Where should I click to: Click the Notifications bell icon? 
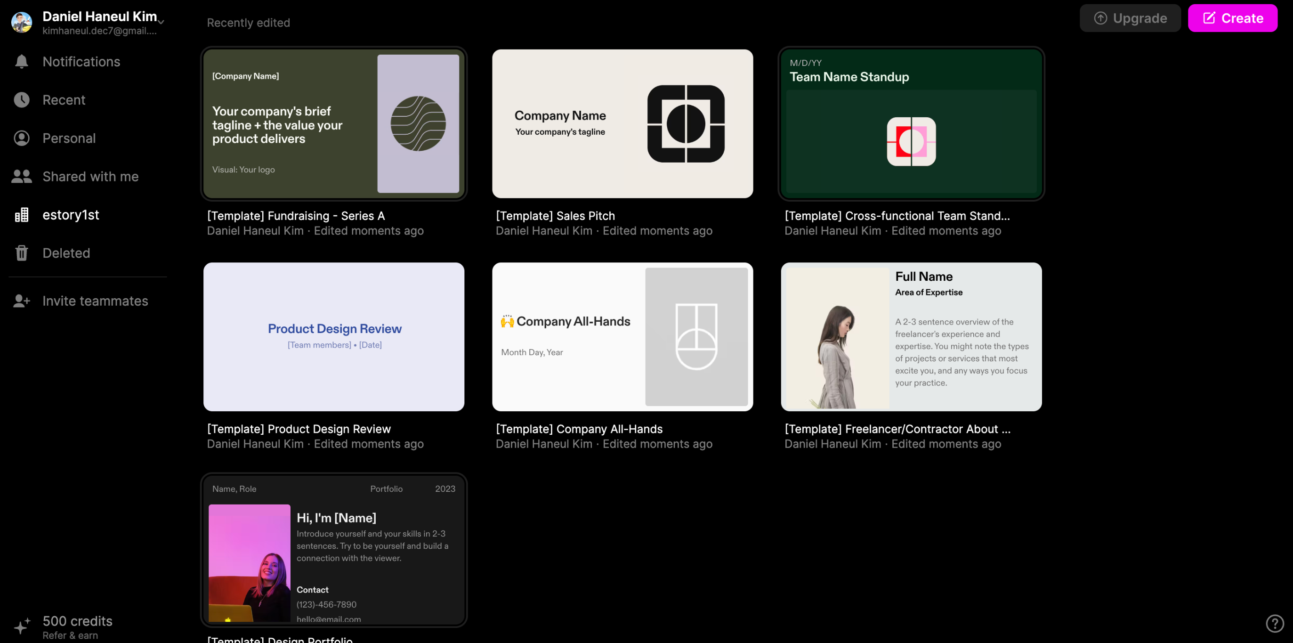click(22, 61)
